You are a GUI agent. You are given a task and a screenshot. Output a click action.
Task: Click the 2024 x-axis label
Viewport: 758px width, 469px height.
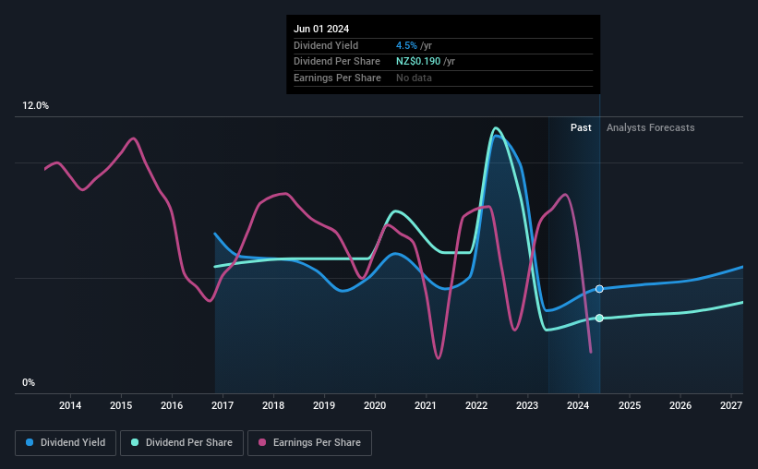pos(578,405)
